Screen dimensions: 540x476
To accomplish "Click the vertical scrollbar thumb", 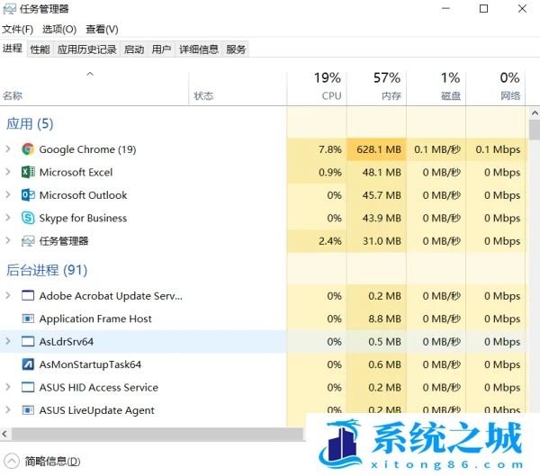I will [x=535, y=130].
